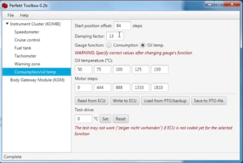Screen dimensions: 243x163
Task: Click Load from PTG/backup button
Action: (165, 101)
